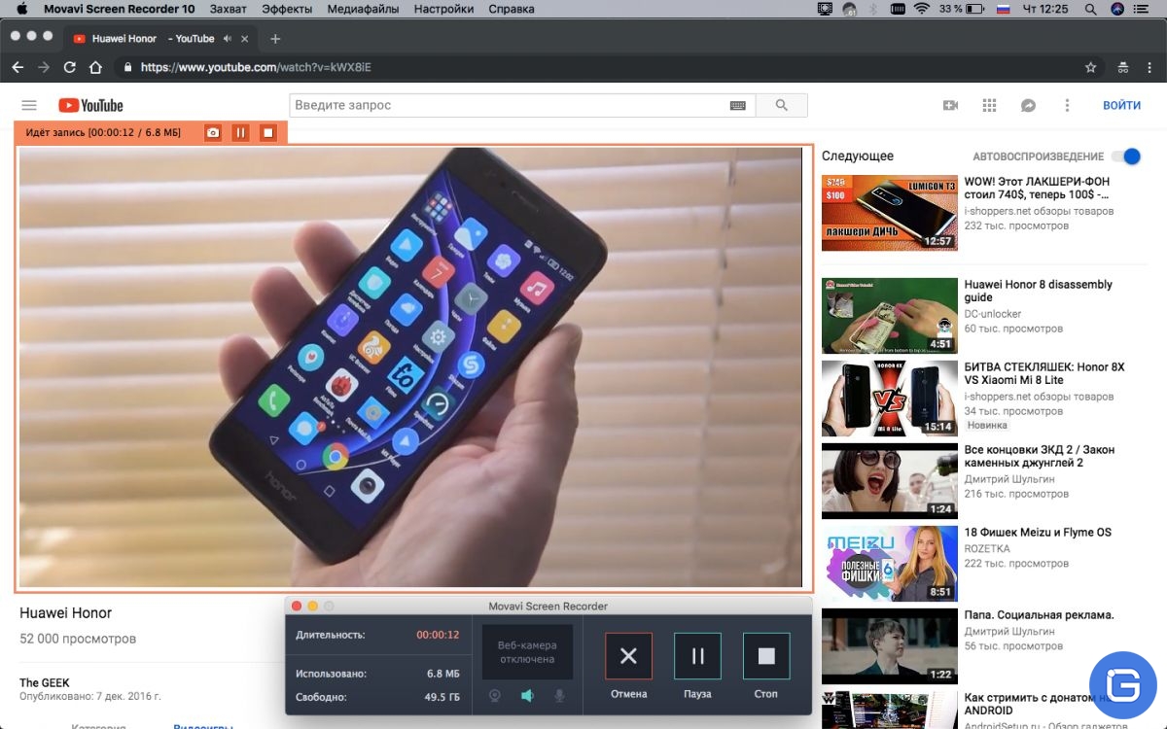Screen dimensions: 1167x729
Task: Mute the tab via its speaker icon
Action: [227, 39]
